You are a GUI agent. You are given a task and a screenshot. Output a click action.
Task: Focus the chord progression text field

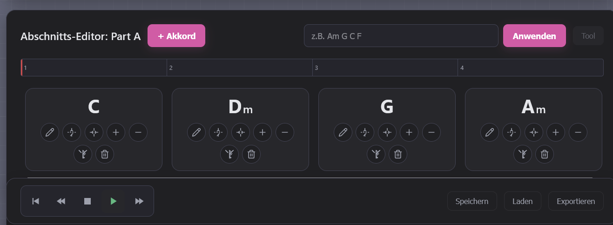pos(401,36)
